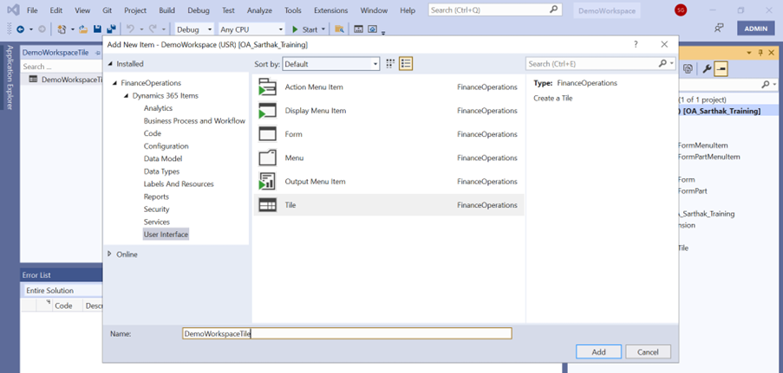Click the Live Share icon near ADMIN

[x=719, y=29]
